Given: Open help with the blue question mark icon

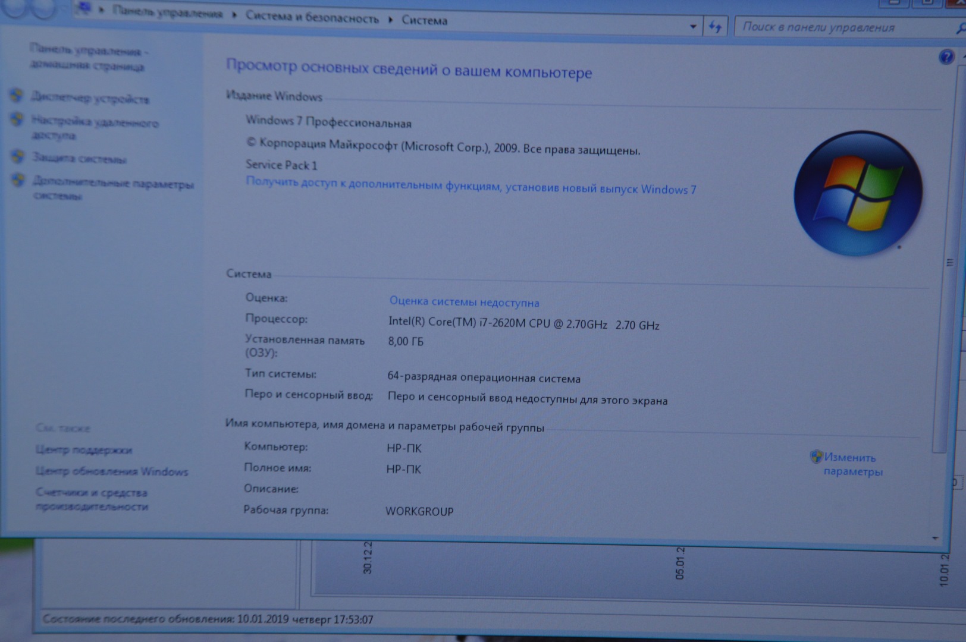Looking at the screenshot, I should coord(946,57).
